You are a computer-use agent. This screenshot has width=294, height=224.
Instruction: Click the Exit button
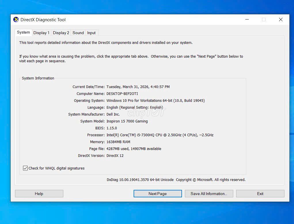260,194
